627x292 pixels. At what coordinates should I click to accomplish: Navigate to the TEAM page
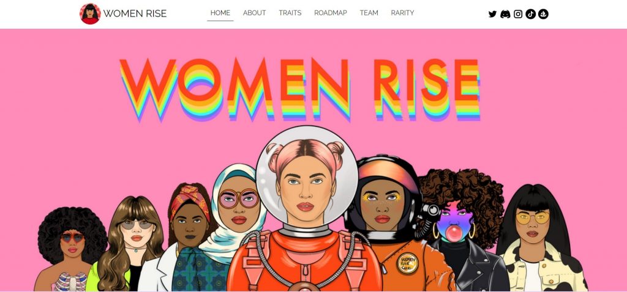(x=369, y=13)
